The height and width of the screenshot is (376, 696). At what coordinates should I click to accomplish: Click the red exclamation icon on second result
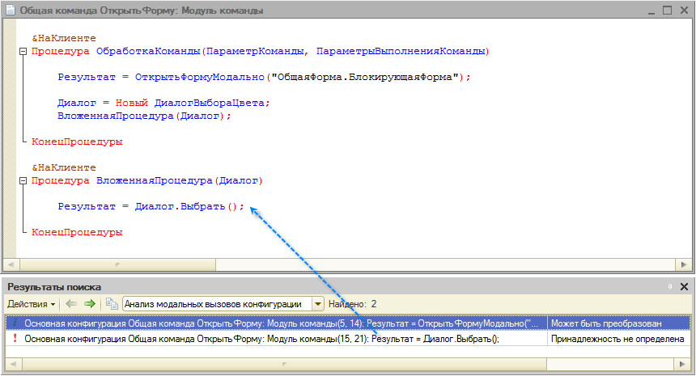[x=15, y=339]
